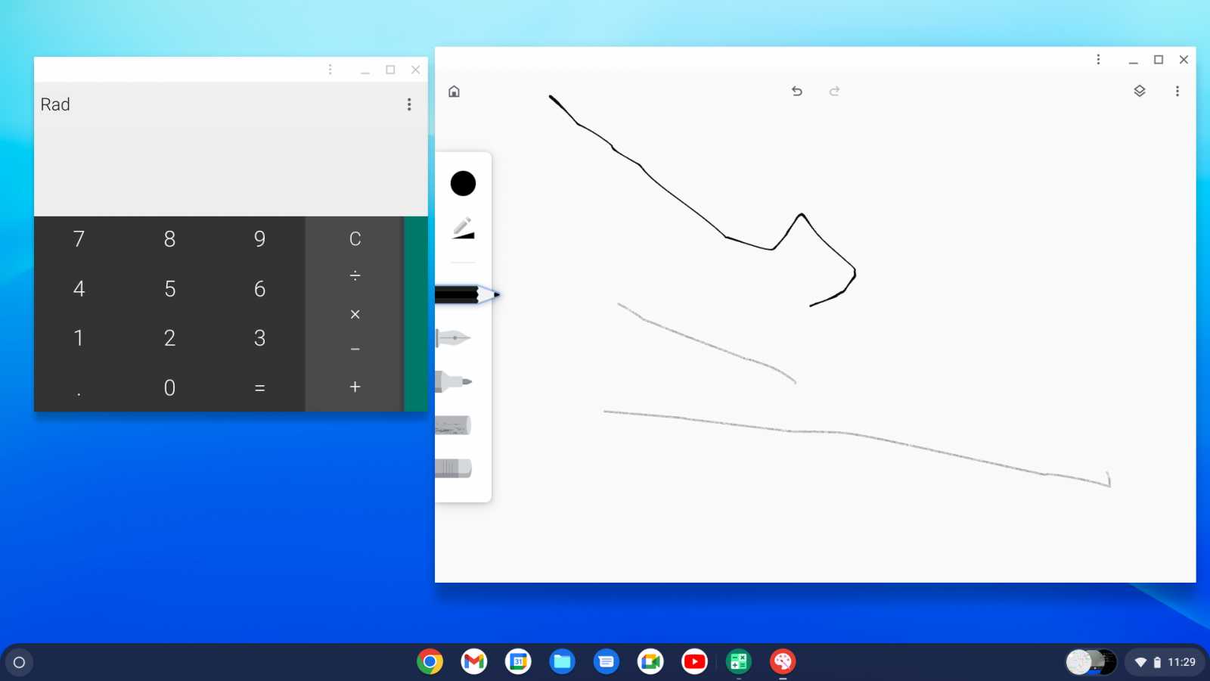
Task: Clear the calculator with C
Action: pyautogui.click(x=355, y=239)
